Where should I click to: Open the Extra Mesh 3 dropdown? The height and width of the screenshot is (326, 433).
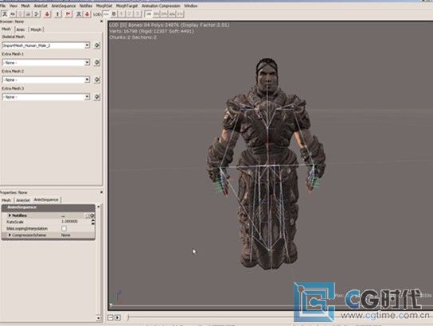coord(46,97)
